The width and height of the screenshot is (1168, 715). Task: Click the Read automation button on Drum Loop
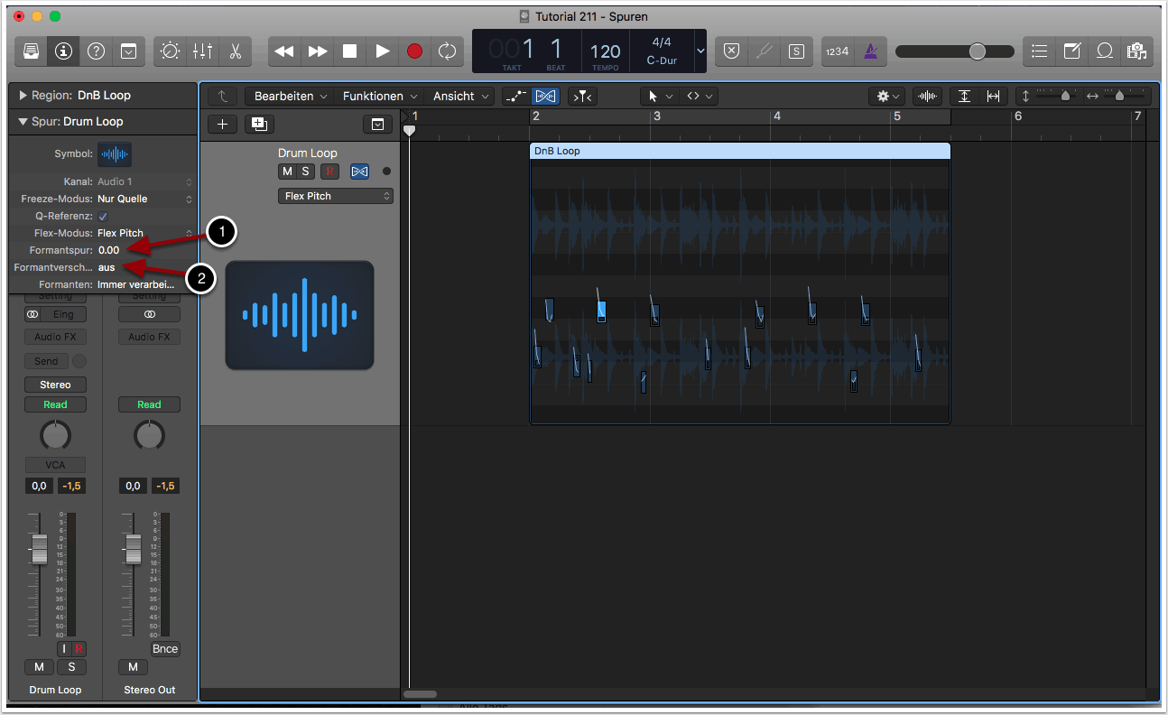pyautogui.click(x=55, y=404)
